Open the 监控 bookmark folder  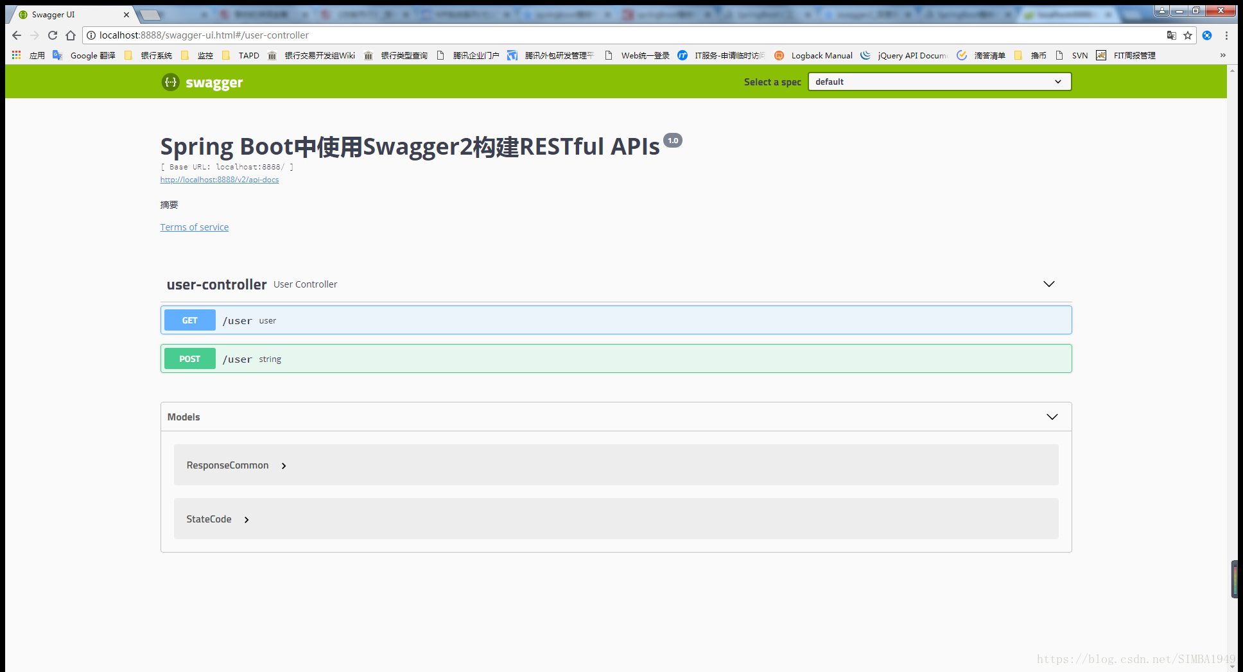point(197,55)
